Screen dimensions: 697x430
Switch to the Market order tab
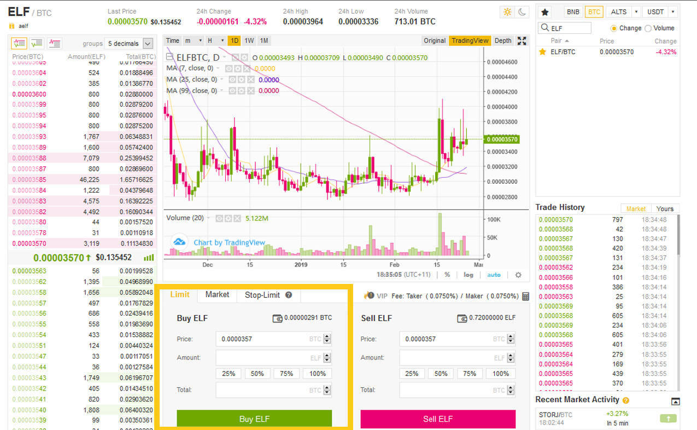[217, 294]
